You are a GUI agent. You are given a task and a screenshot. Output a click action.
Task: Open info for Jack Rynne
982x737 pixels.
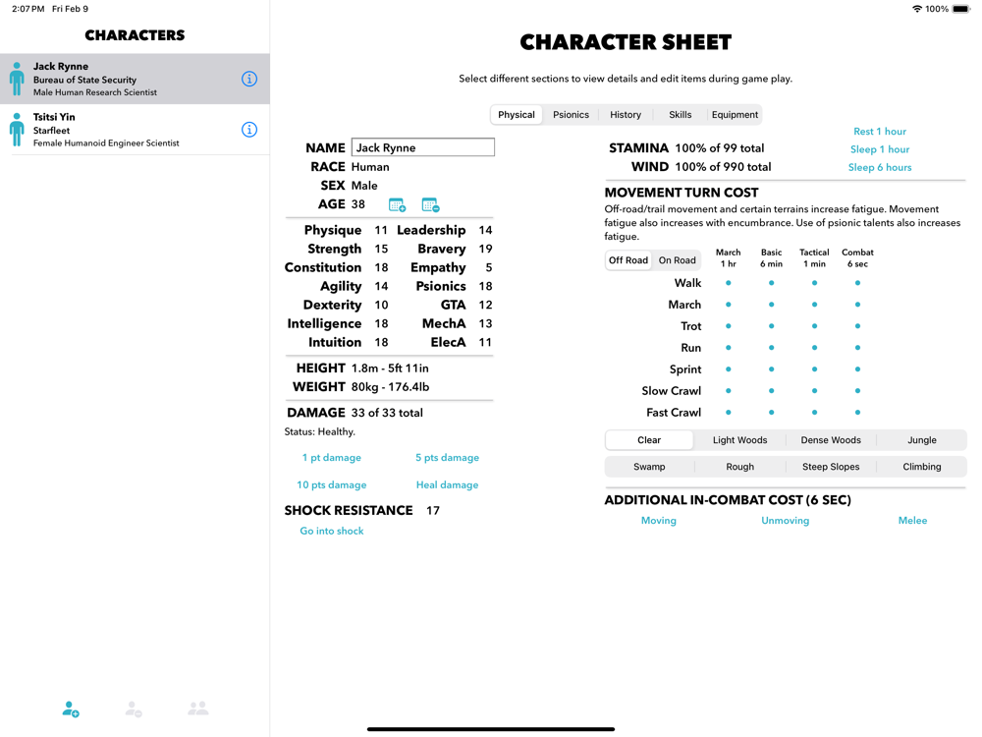point(249,79)
